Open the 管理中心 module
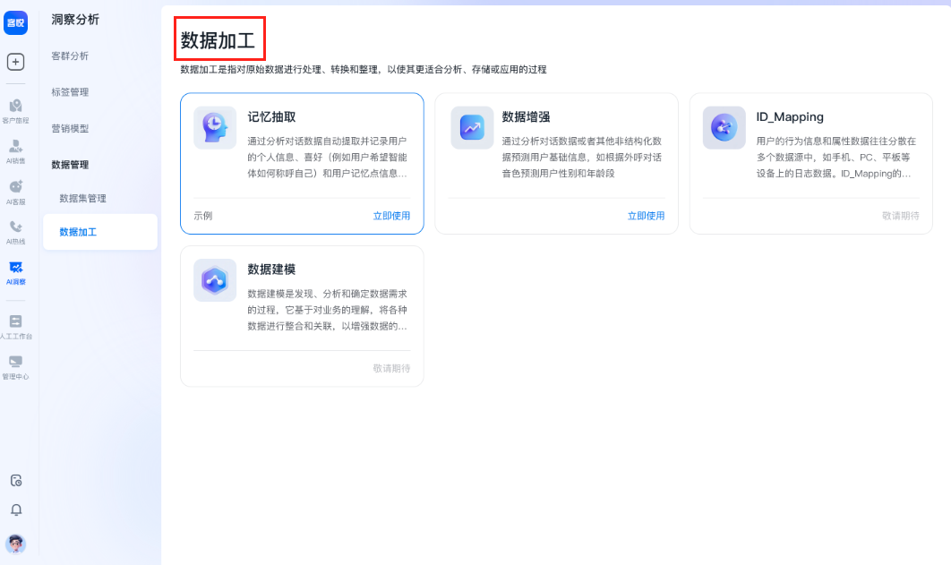Viewport: 951px width, 565px height. point(16,367)
